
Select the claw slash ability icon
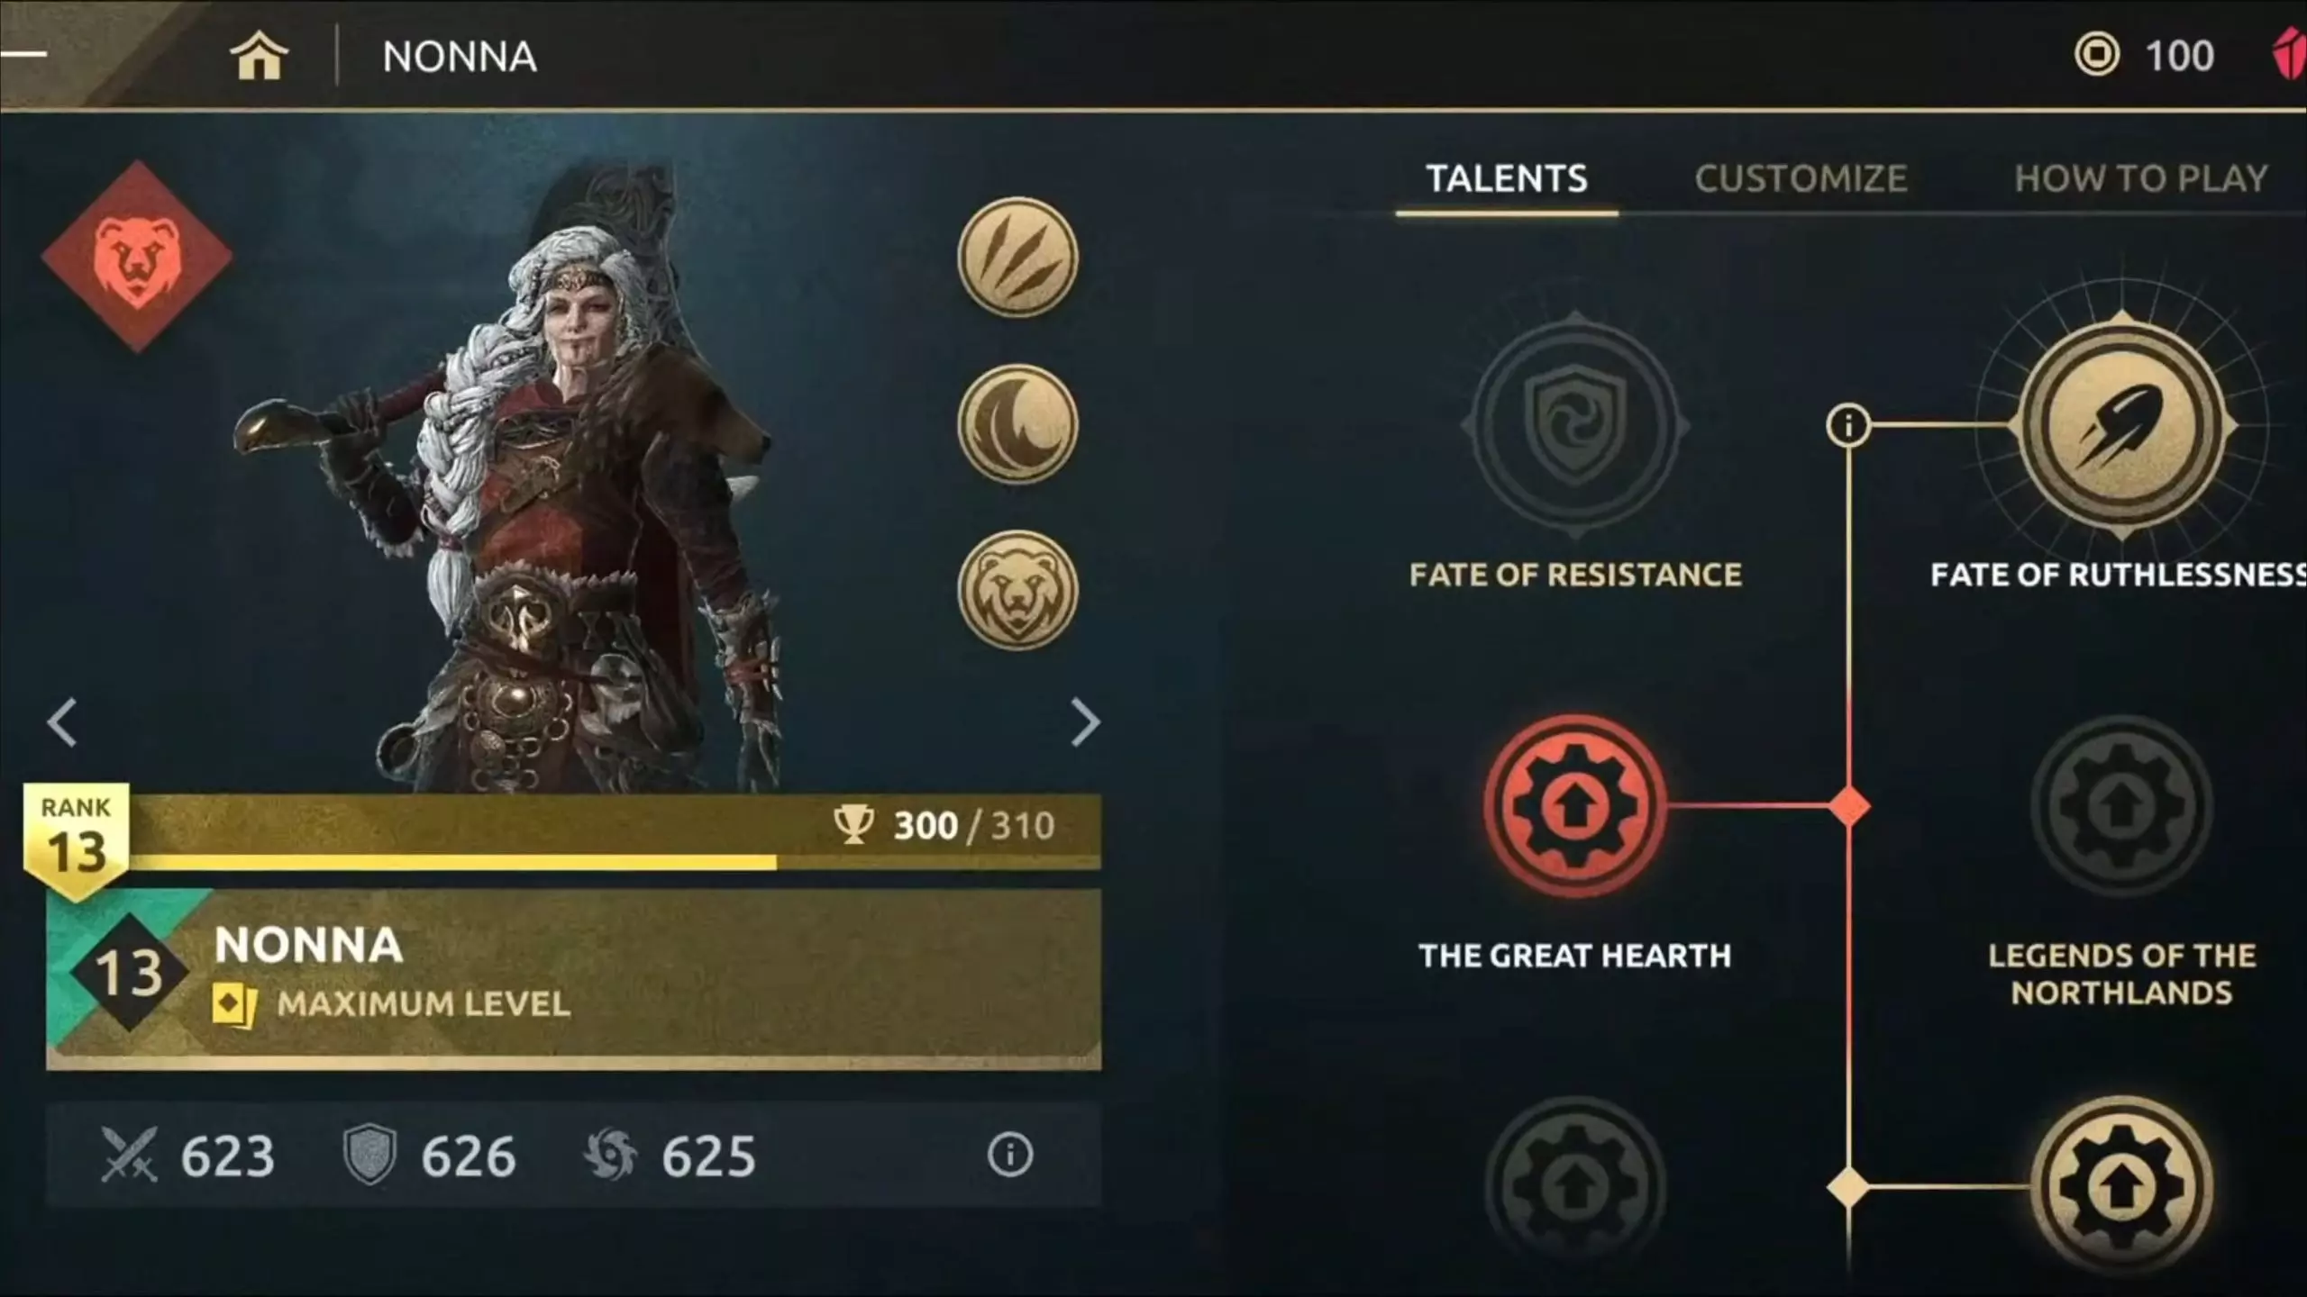click(x=1017, y=258)
